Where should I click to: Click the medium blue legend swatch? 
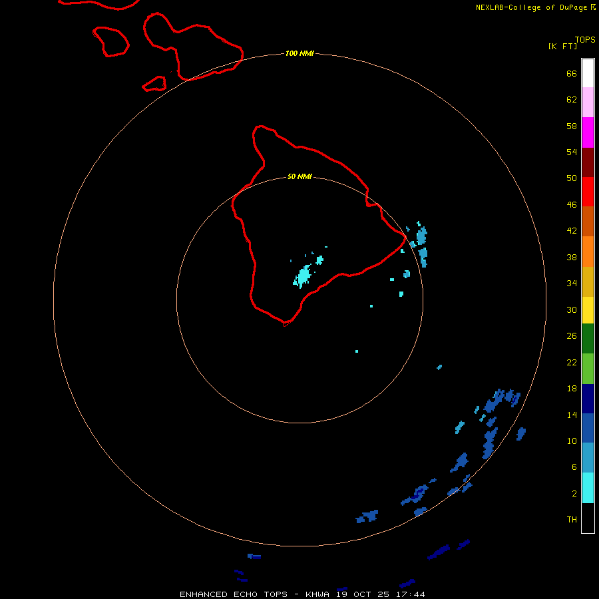coord(588,428)
